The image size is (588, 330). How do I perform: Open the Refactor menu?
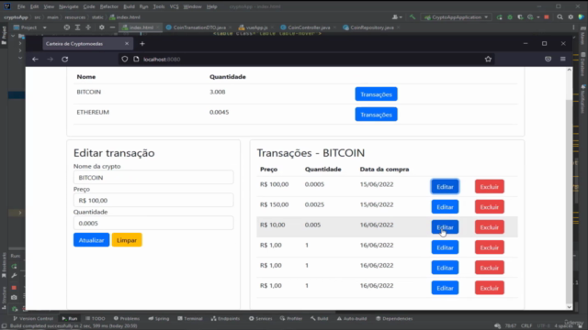108,6
